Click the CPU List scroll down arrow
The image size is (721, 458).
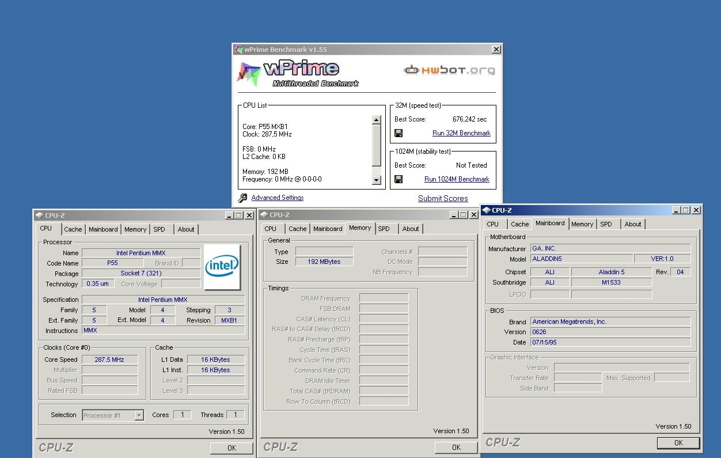point(376,180)
